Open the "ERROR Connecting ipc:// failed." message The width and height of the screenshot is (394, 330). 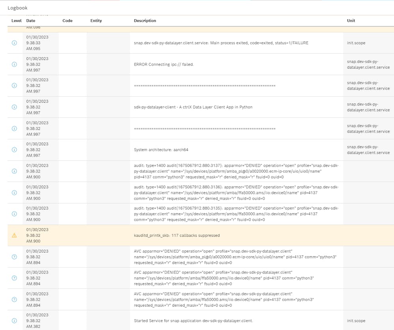pos(164,64)
